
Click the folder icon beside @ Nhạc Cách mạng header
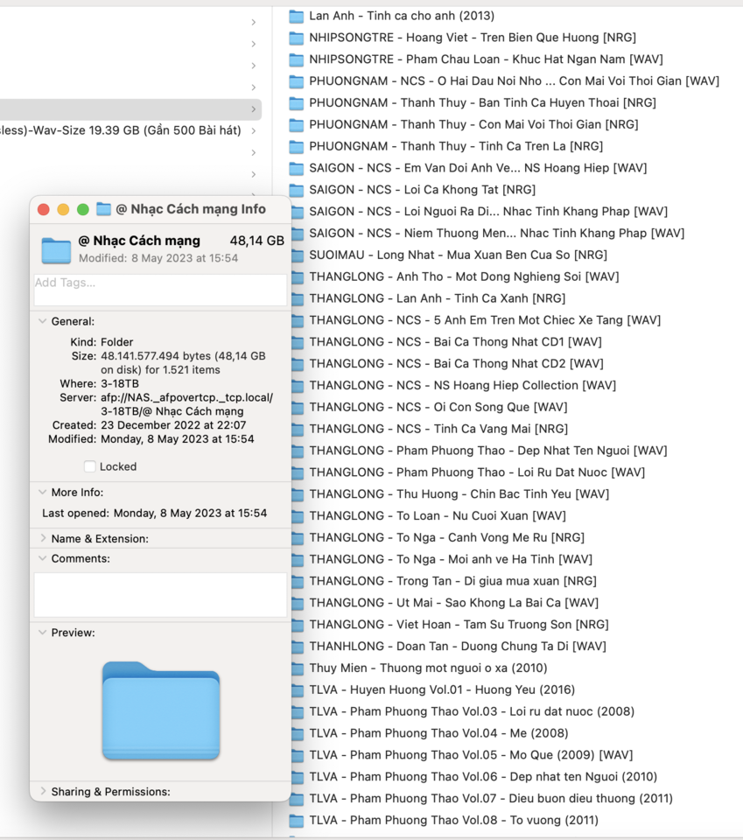(56, 249)
